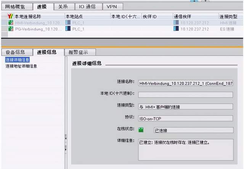This screenshot has height=169, width=244.
Task: Collapse navigation pane with left splitter arrow
Action: [66, 138]
